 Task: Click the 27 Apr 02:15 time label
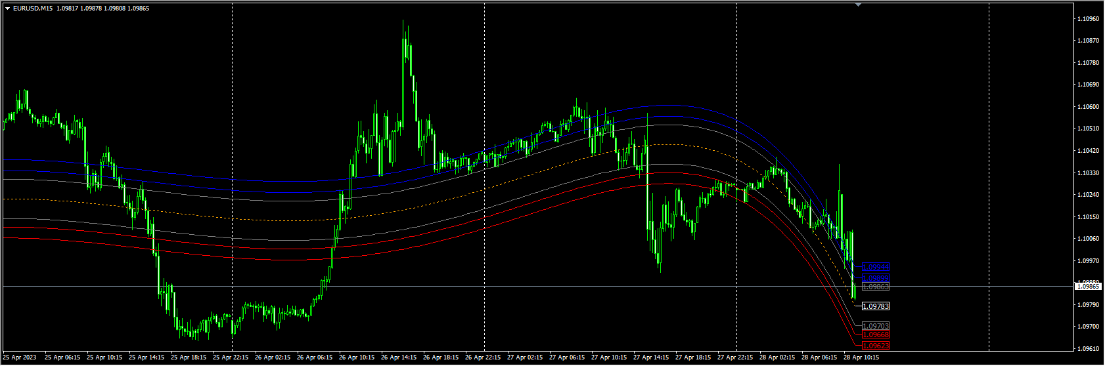pos(525,357)
